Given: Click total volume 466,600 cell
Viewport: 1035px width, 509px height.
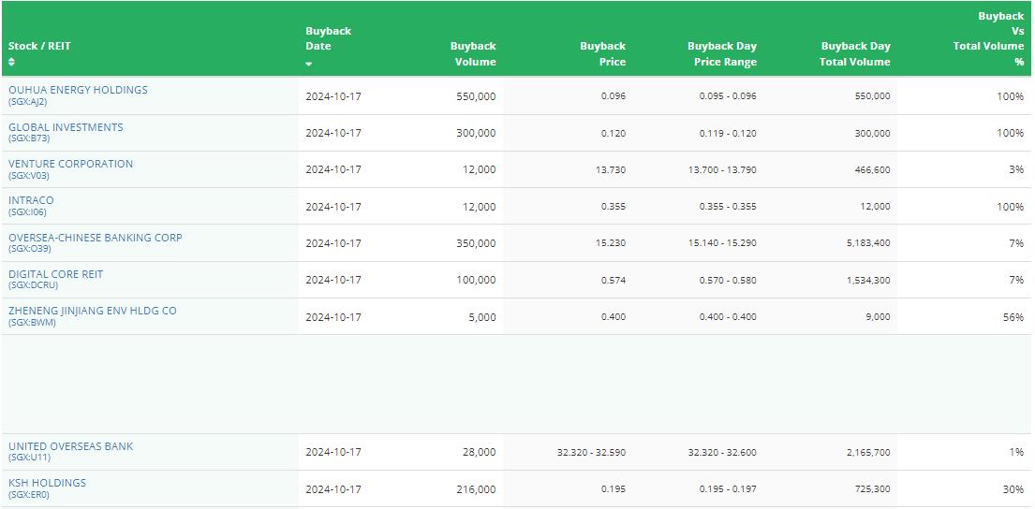Looking at the screenshot, I should click(x=873, y=170).
